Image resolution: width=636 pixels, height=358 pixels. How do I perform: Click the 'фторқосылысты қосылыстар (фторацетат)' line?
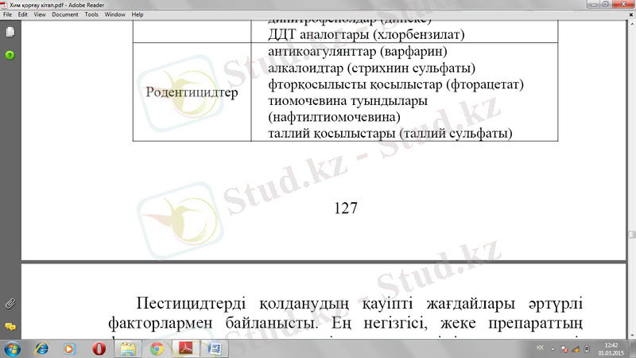pyautogui.click(x=396, y=84)
